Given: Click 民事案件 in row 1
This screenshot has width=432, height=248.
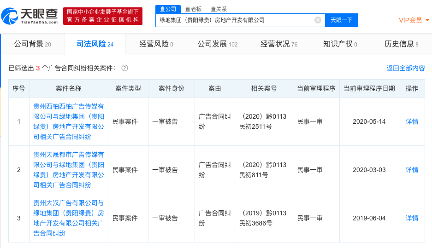Looking at the screenshot, I should point(125,121).
